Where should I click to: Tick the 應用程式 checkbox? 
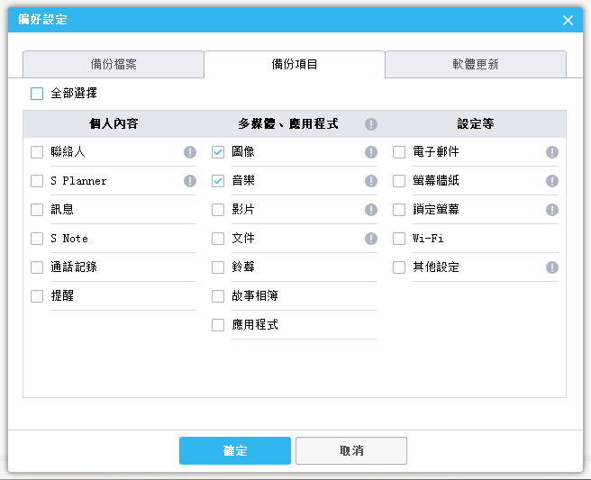pos(218,325)
